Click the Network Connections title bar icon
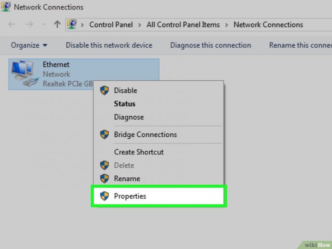Screen dimensions: 332x249 (x=6, y=7)
